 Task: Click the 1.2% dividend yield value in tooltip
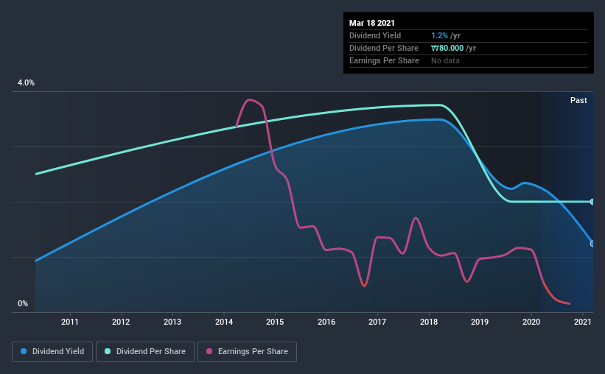coord(439,35)
